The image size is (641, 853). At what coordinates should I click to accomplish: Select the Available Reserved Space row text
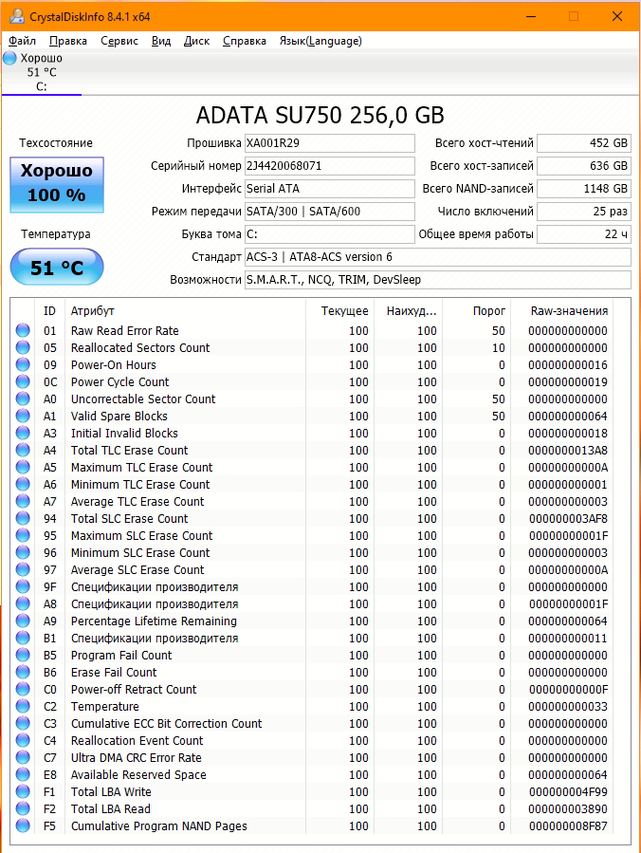coord(138,774)
